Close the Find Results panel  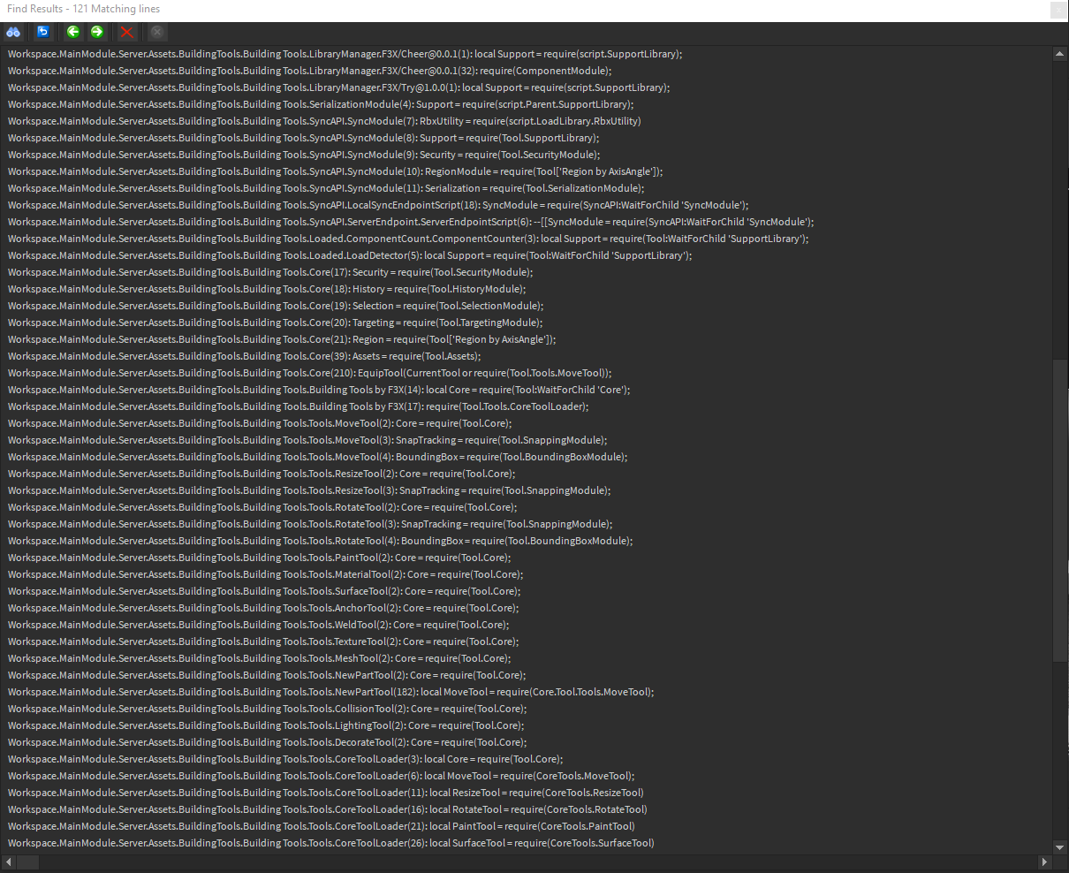[1058, 10]
